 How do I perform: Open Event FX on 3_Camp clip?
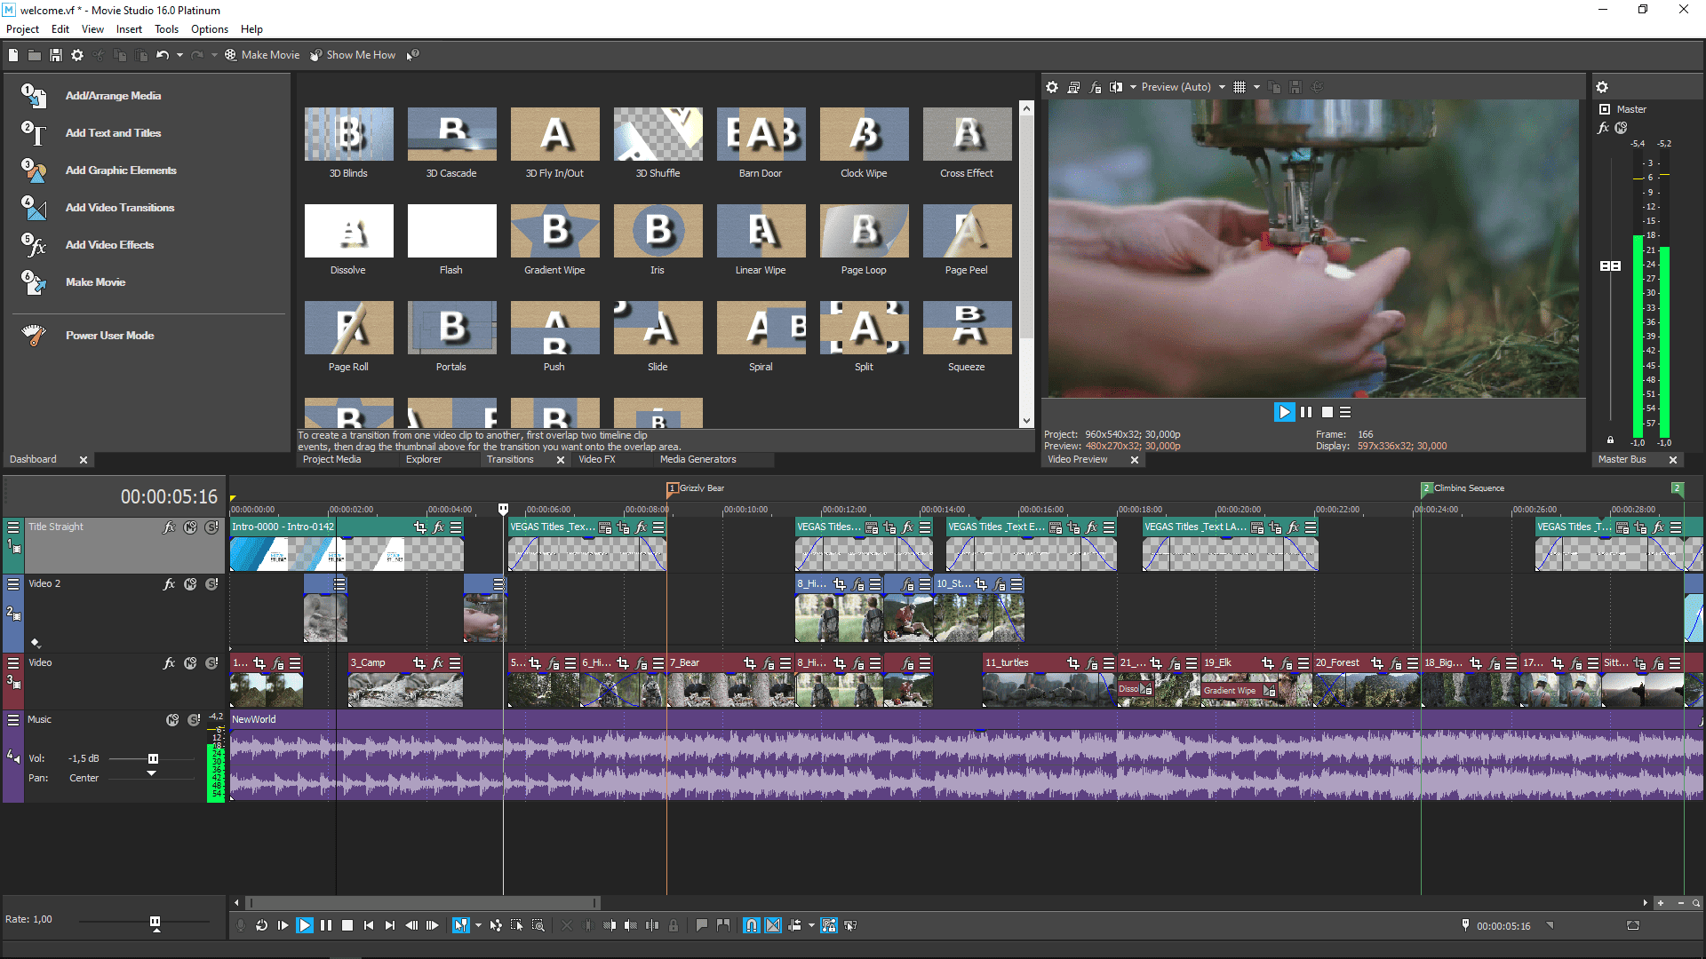[x=437, y=663]
